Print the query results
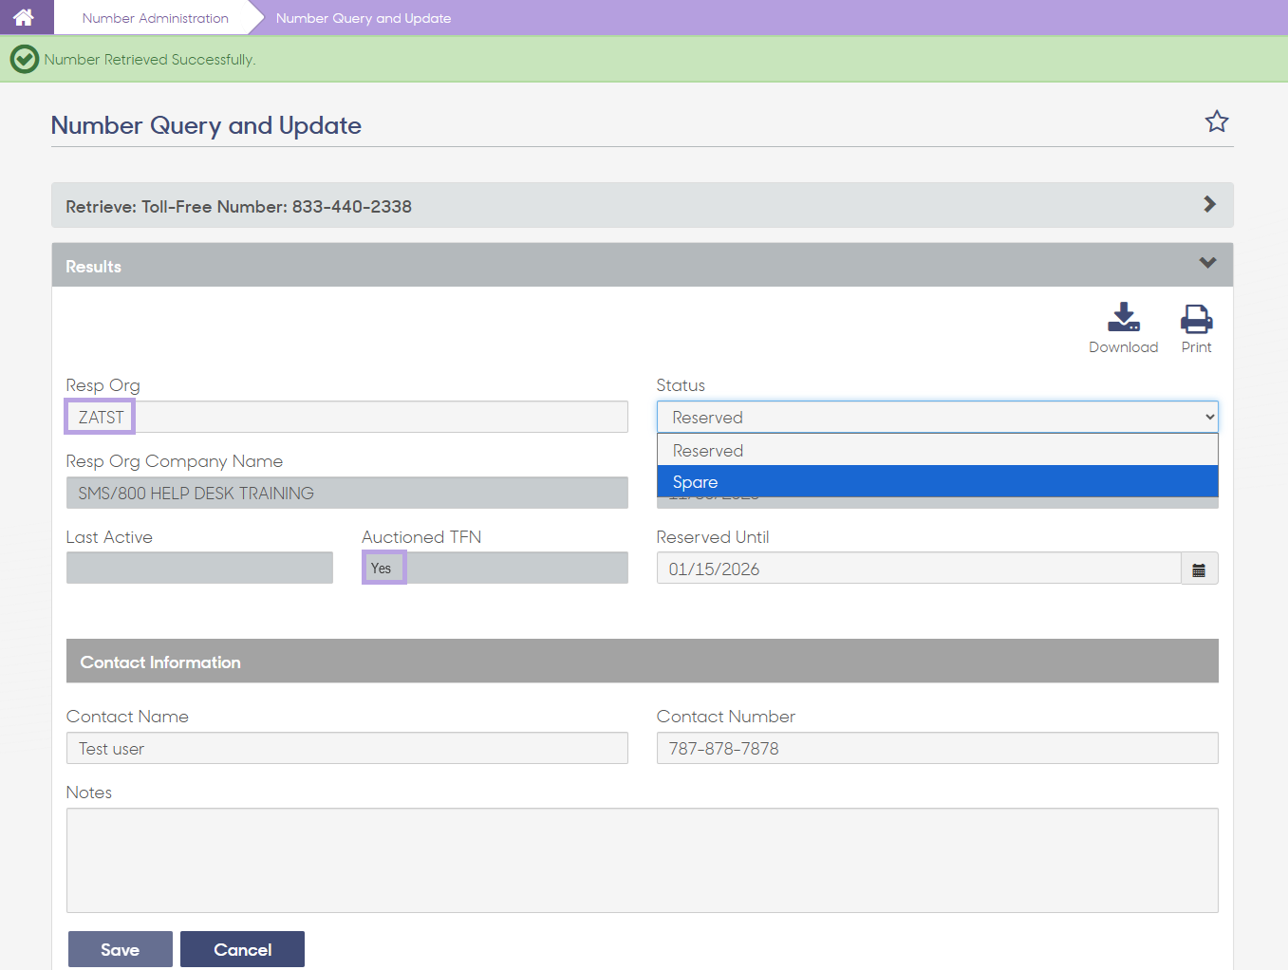Image resolution: width=1288 pixels, height=970 pixels. pos(1196,328)
